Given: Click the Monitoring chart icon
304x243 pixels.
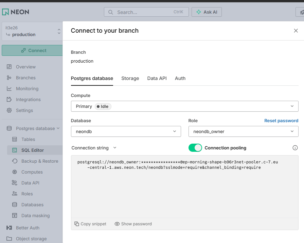Looking at the screenshot, I should [x=9, y=88].
